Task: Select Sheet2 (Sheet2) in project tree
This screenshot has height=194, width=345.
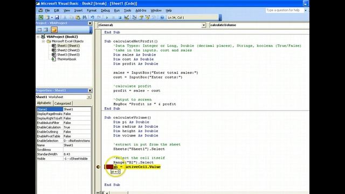Action: [x=68, y=50]
